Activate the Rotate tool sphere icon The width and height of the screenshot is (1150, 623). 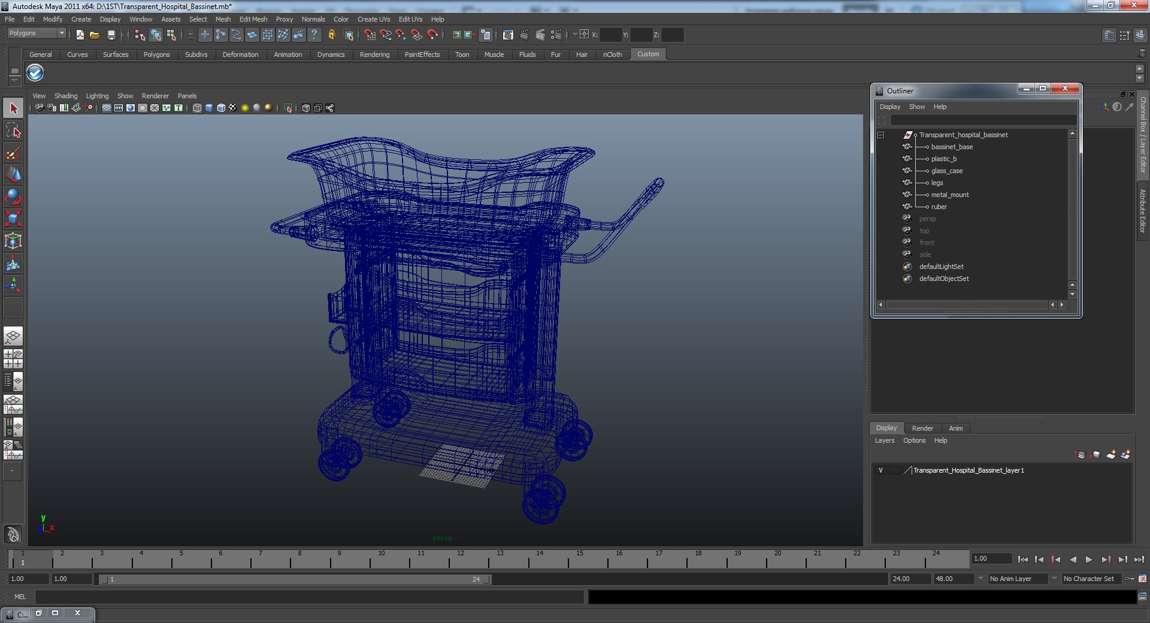(x=13, y=196)
